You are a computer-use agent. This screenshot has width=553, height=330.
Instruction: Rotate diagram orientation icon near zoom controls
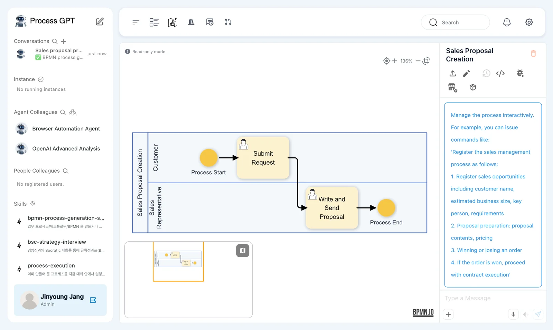[x=426, y=61]
